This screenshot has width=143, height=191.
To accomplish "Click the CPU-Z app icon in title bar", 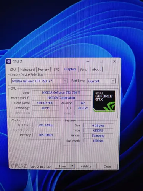I will (8, 62).
